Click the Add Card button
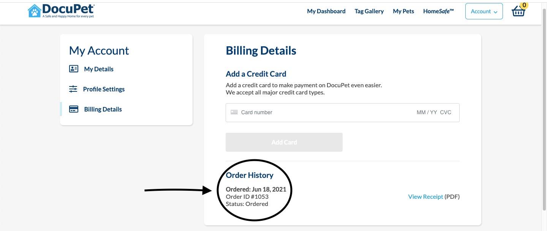 point(284,142)
